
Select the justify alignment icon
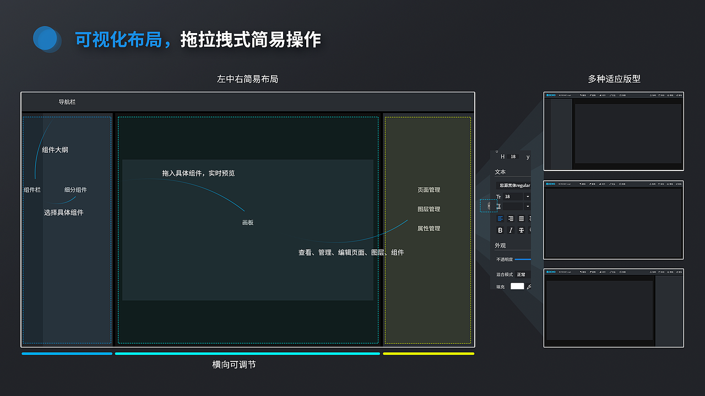[x=530, y=218]
